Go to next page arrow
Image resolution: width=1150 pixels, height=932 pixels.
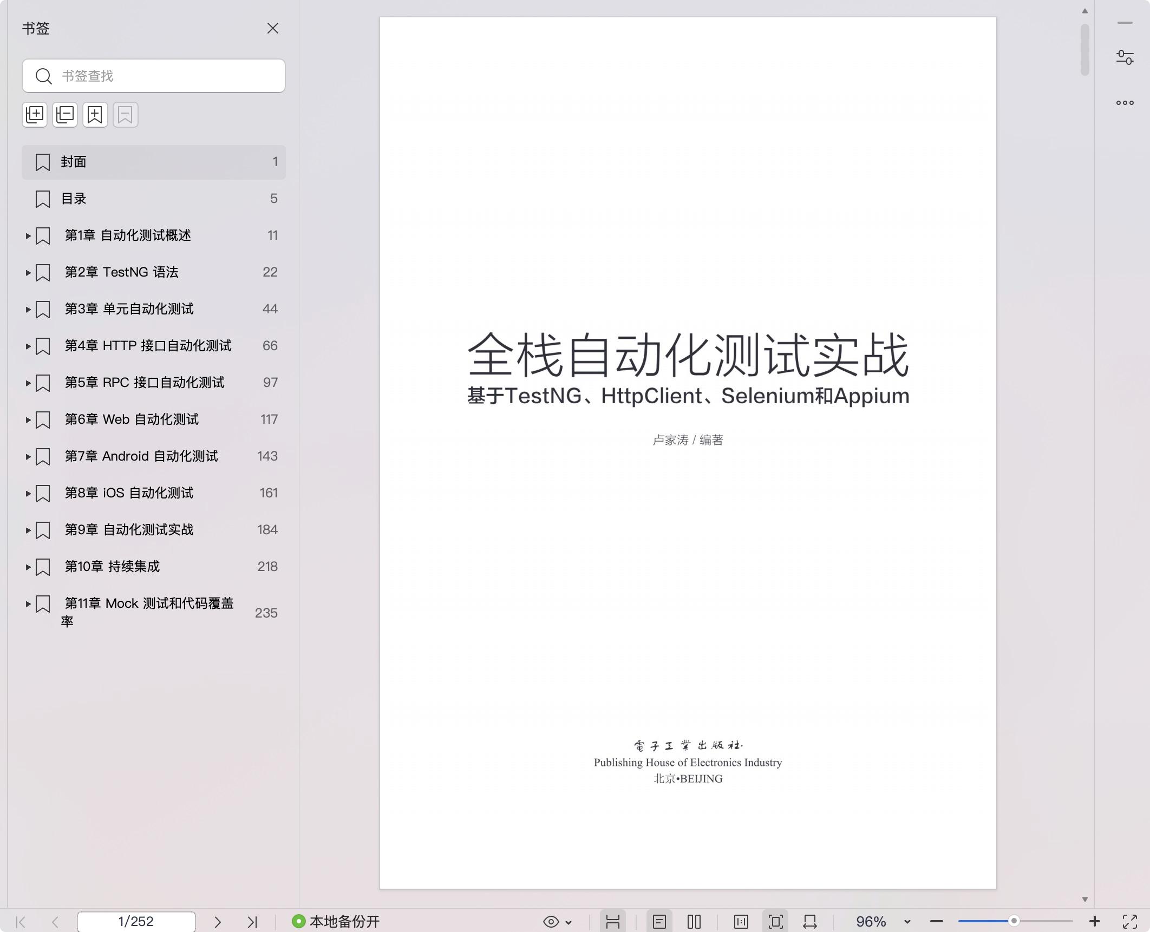pos(218,922)
